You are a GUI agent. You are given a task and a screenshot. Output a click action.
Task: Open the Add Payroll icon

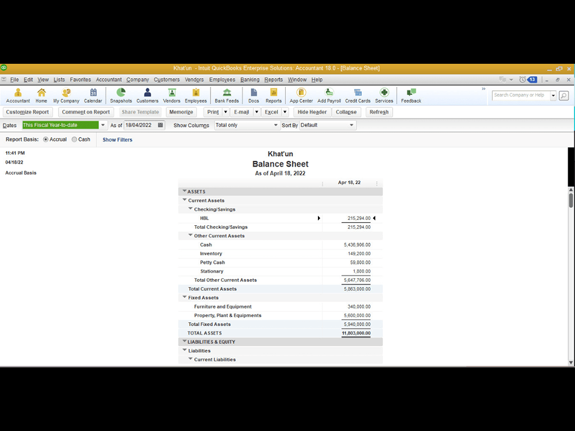pyautogui.click(x=328, y=95)
